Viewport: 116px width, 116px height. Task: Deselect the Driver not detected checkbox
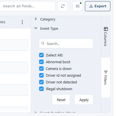[x=41, y=82]
